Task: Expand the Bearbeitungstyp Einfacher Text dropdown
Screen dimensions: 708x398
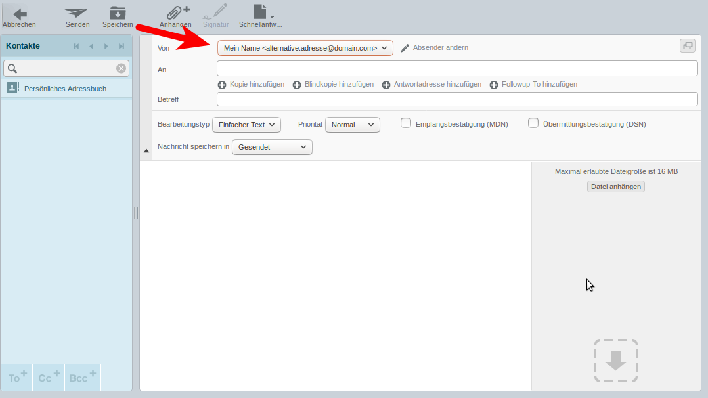Action: tap(246, 125)
